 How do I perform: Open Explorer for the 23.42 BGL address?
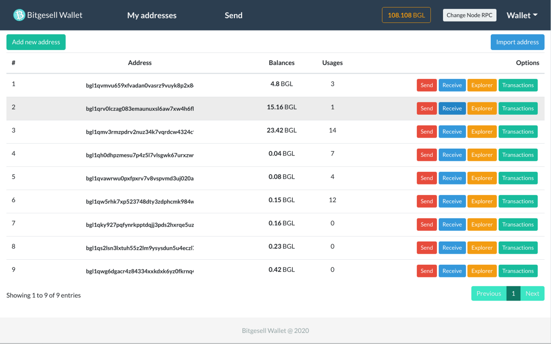click(482, 132)
